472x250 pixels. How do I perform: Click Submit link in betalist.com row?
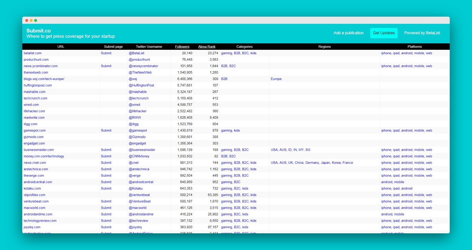106,53
